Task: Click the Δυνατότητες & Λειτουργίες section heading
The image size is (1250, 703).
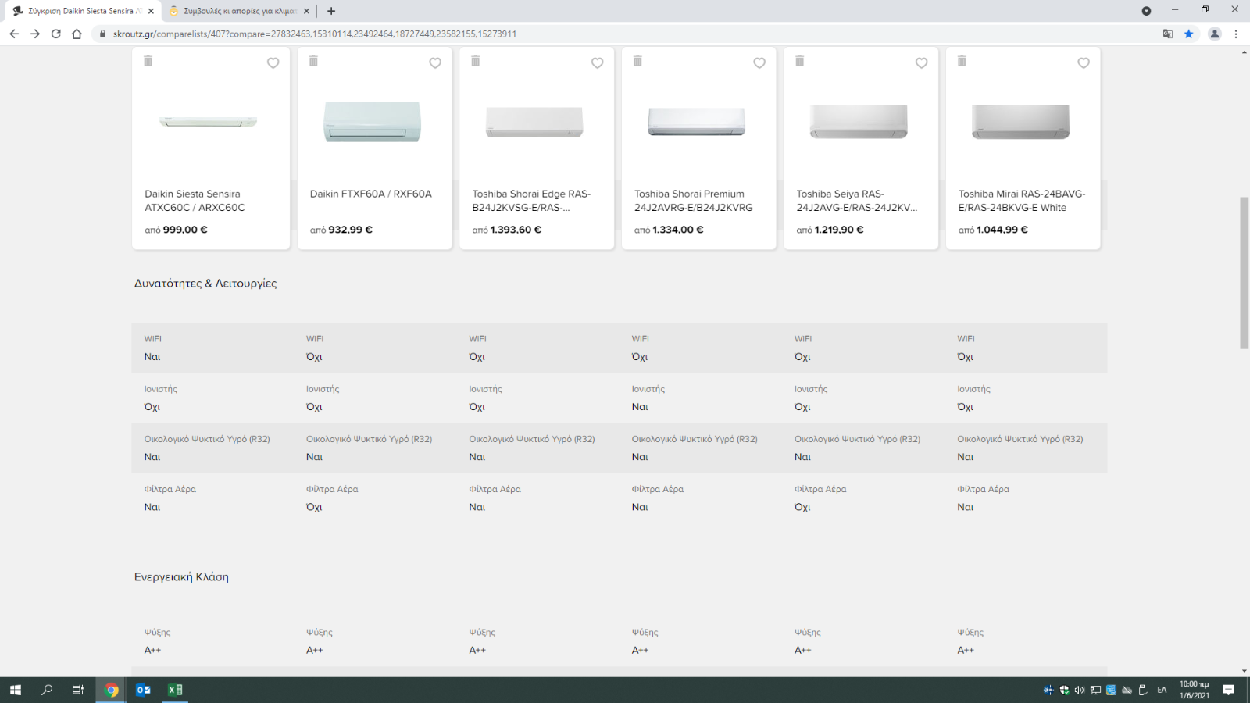Action: 205,284
